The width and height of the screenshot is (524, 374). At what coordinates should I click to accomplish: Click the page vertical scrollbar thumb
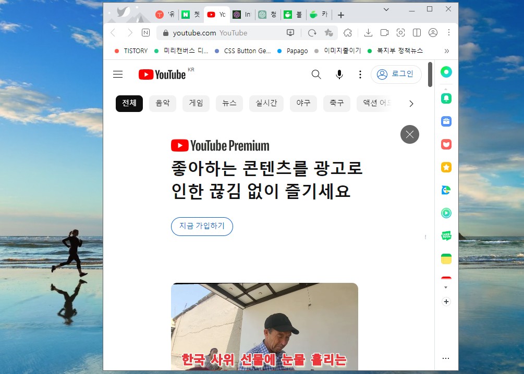pyautogui.click(x=430, y=74)
